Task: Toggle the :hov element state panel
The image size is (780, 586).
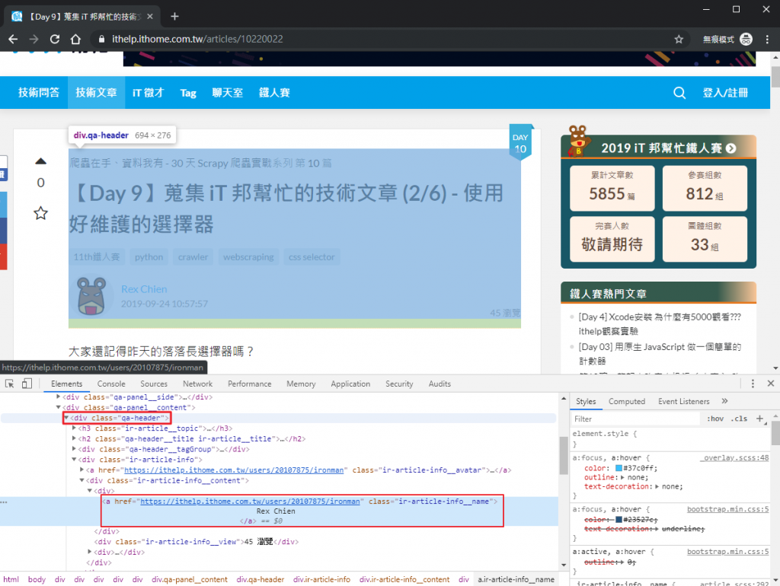Action: [714, 419]
